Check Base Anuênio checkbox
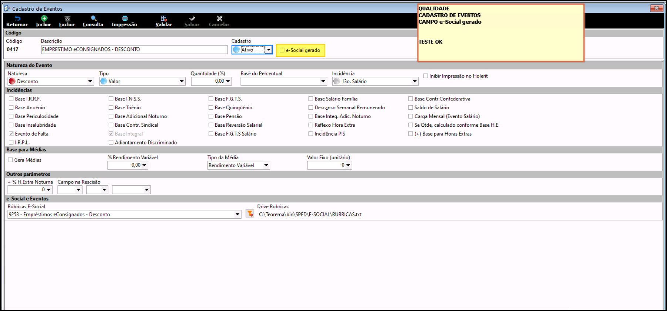 11,107
